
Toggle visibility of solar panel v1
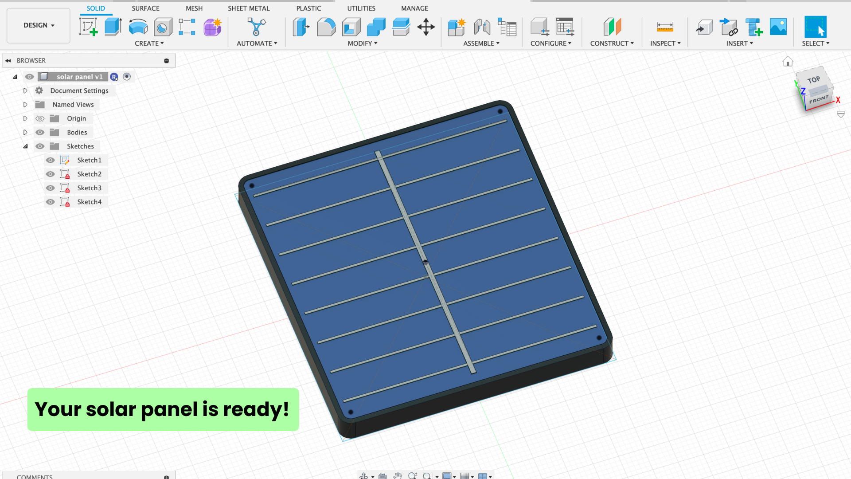pyautogui.click(x=29, y=77)
